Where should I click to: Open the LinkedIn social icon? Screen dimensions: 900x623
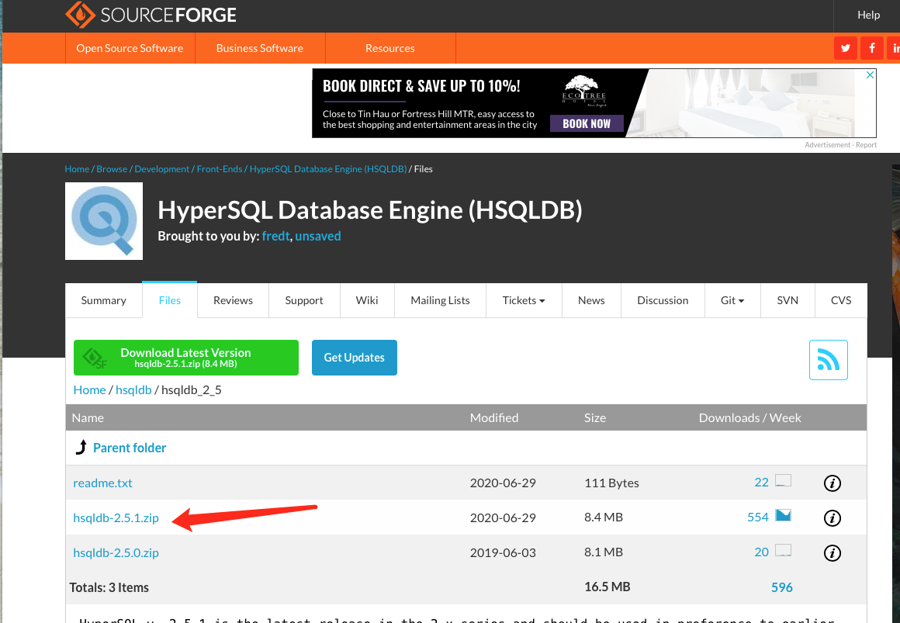[x=895, y=48]
